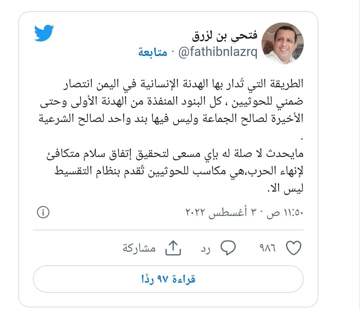The image size is (360, 309).
Task: Click the مشاركة share label
Action: pos(139,248)
